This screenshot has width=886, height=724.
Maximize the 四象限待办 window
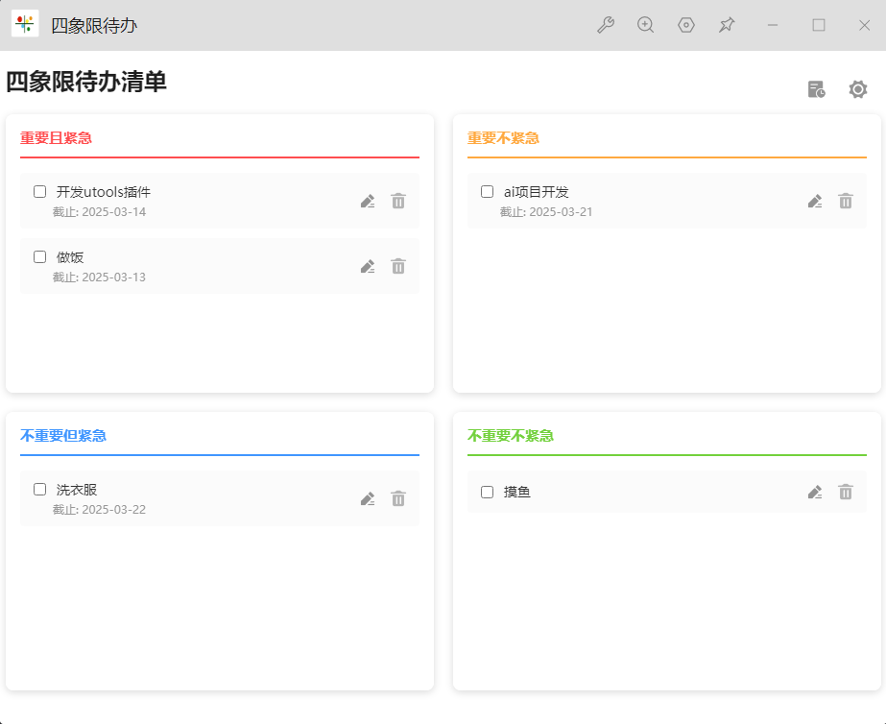pos(819,25)
